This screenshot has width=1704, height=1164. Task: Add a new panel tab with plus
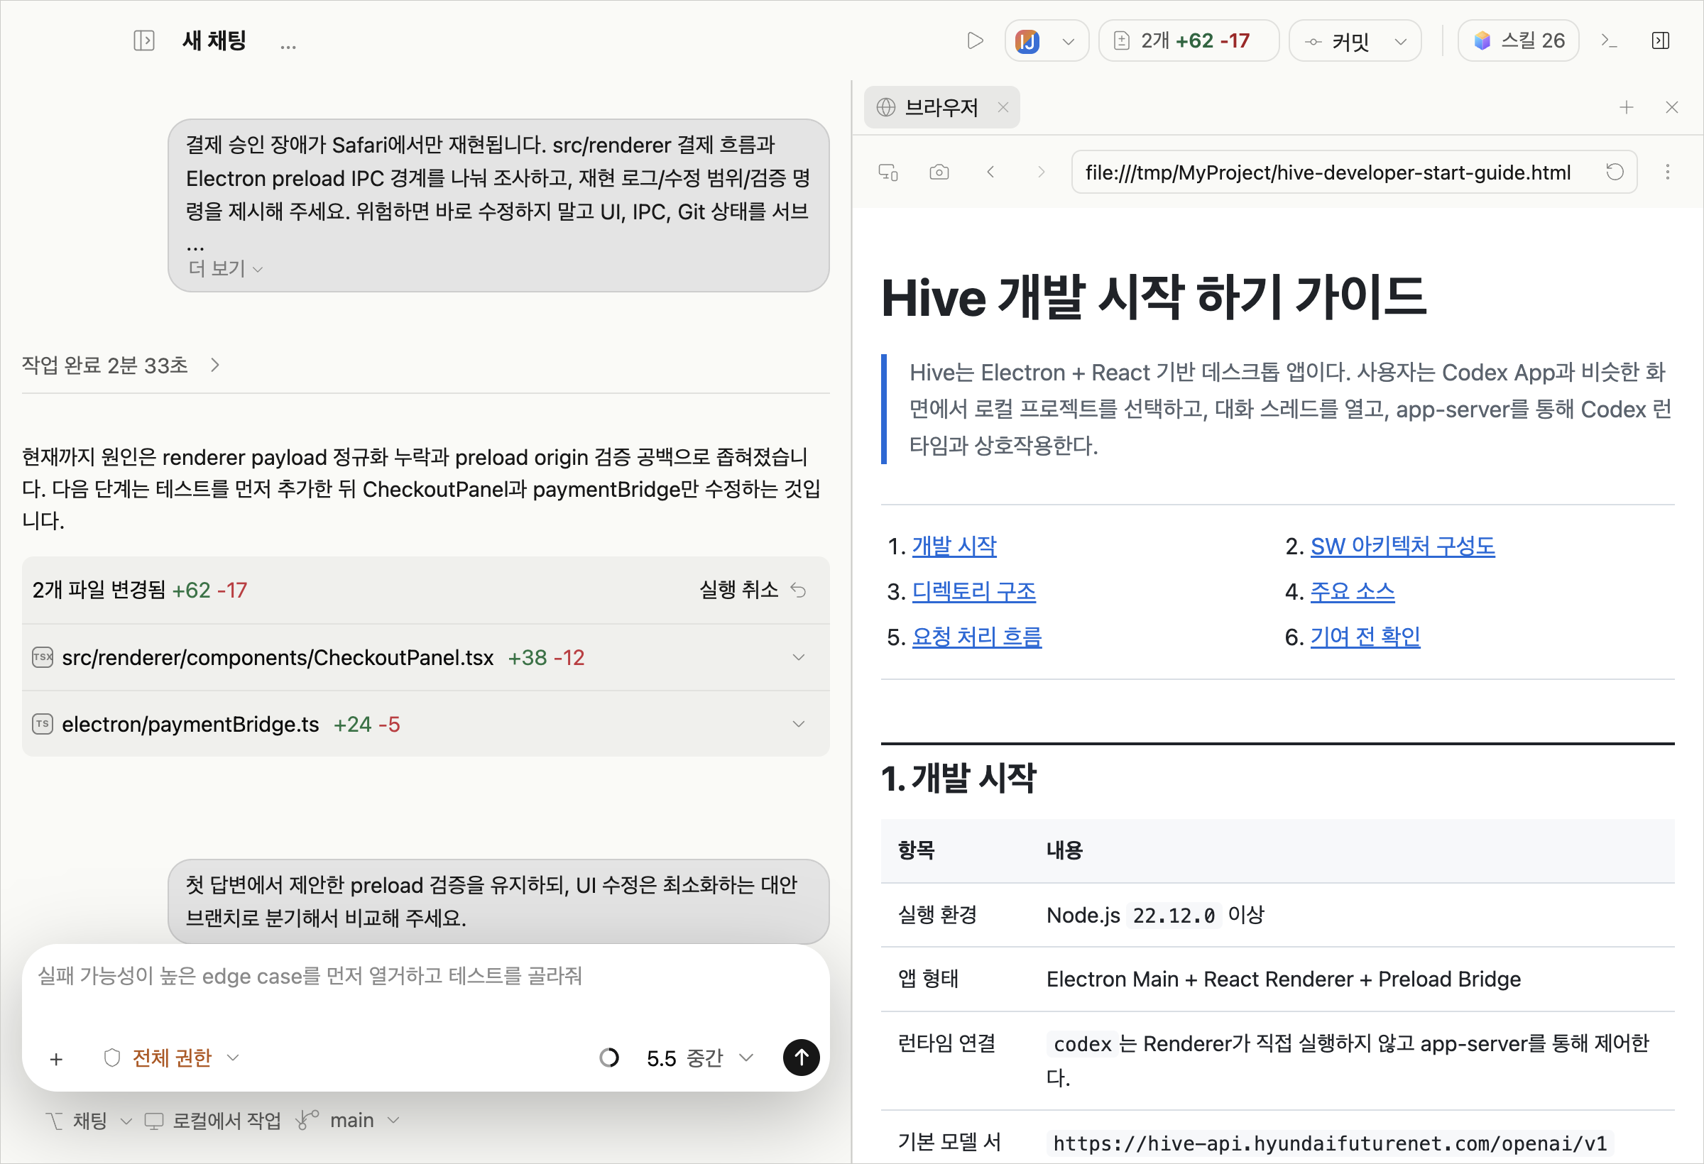pos(1627,107)
